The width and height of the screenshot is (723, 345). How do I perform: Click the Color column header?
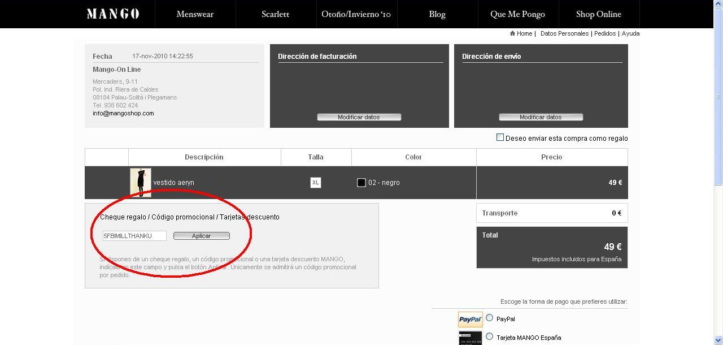pos(413,157)
